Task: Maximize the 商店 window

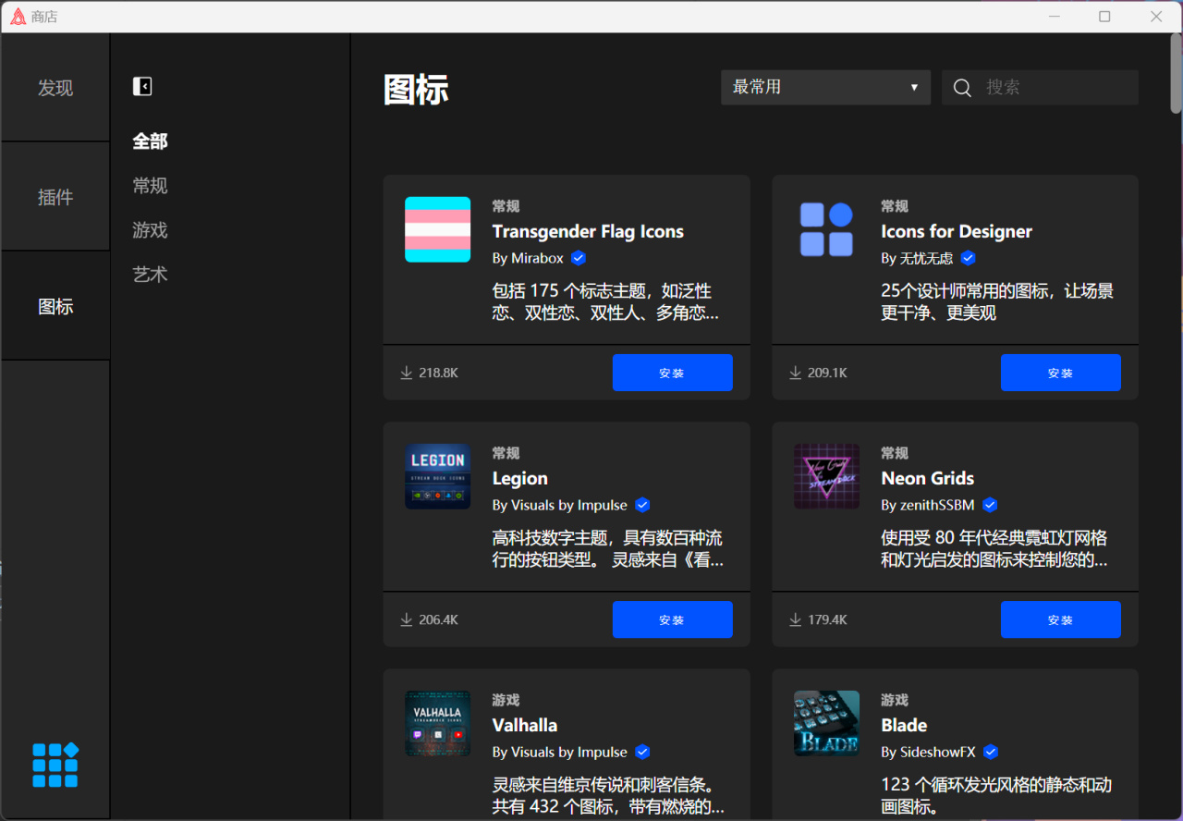Action: pyautogui.click(x=1104, y=17)
